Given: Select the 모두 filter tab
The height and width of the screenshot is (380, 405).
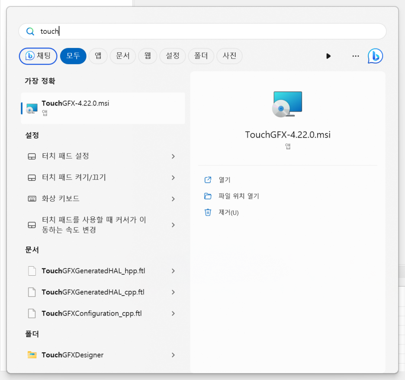Looking at the screenshot, I should (x=73, y=56).
